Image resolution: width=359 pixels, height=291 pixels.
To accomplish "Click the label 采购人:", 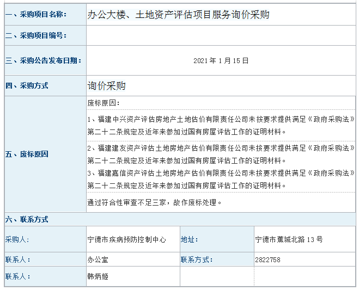I will point(17,239).
